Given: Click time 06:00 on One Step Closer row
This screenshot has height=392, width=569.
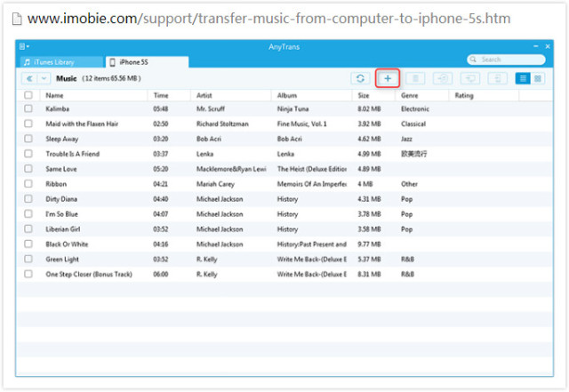Looking at the screenshot, I should tap(160, 275).
